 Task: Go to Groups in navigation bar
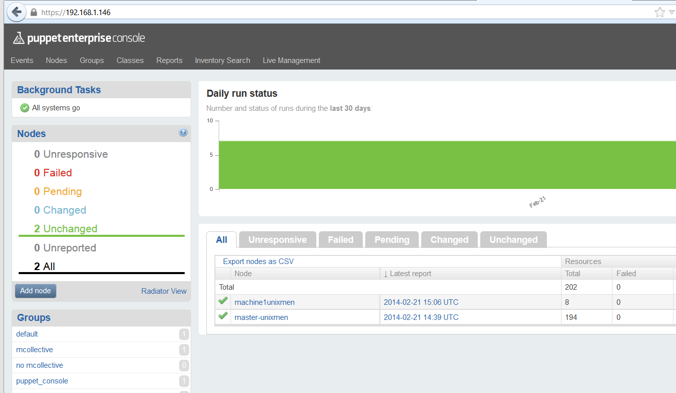(x=92, y=60)
